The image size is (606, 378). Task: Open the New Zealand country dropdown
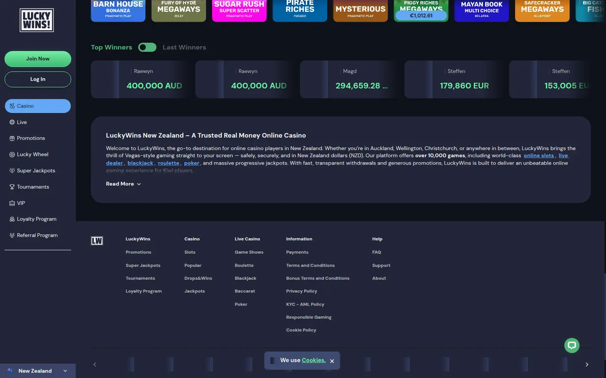(x=38, y=371)
